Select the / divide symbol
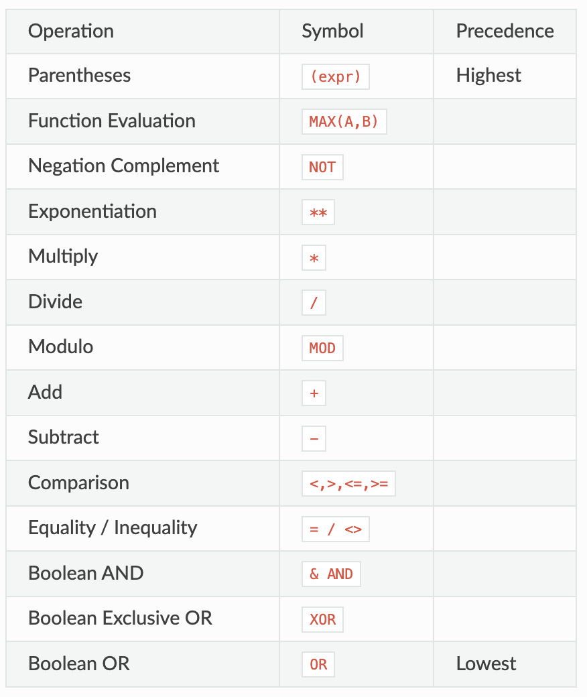This screenshot has height=697, width=587. 314,303
